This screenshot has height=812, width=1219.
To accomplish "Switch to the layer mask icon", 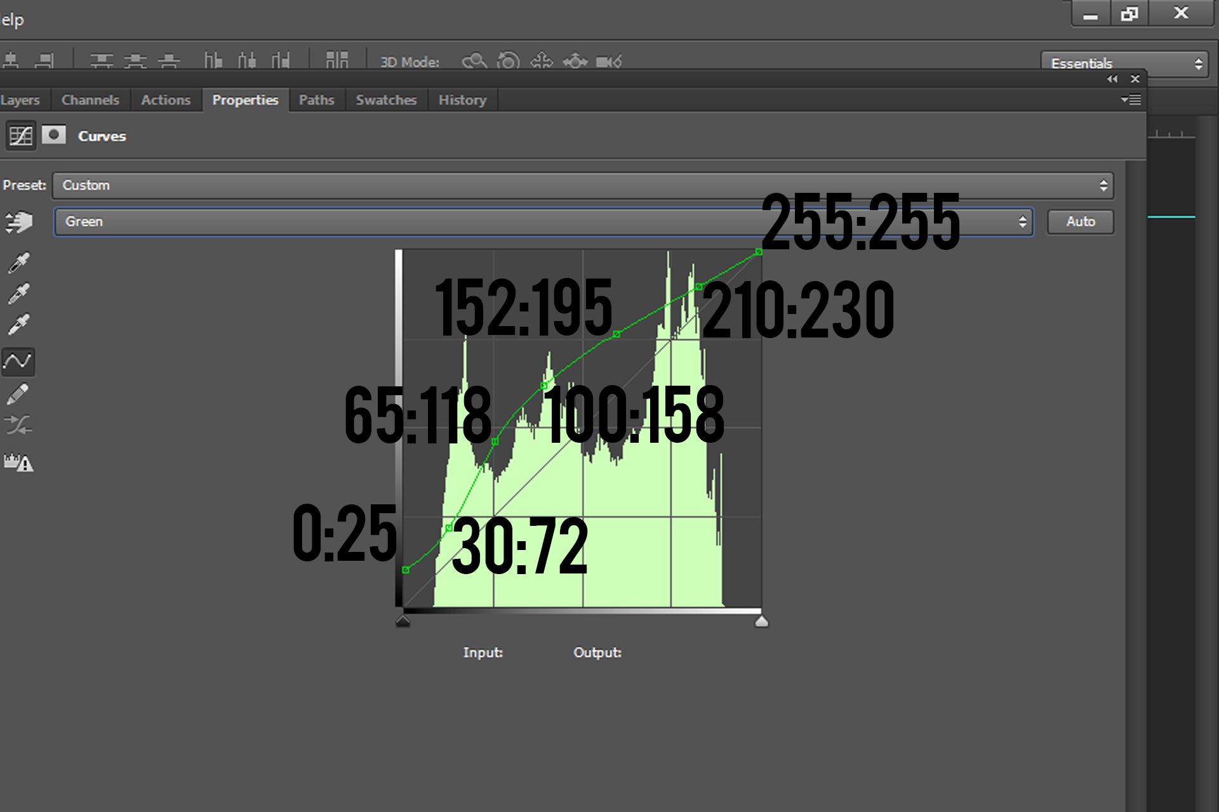I will (54, 135).
